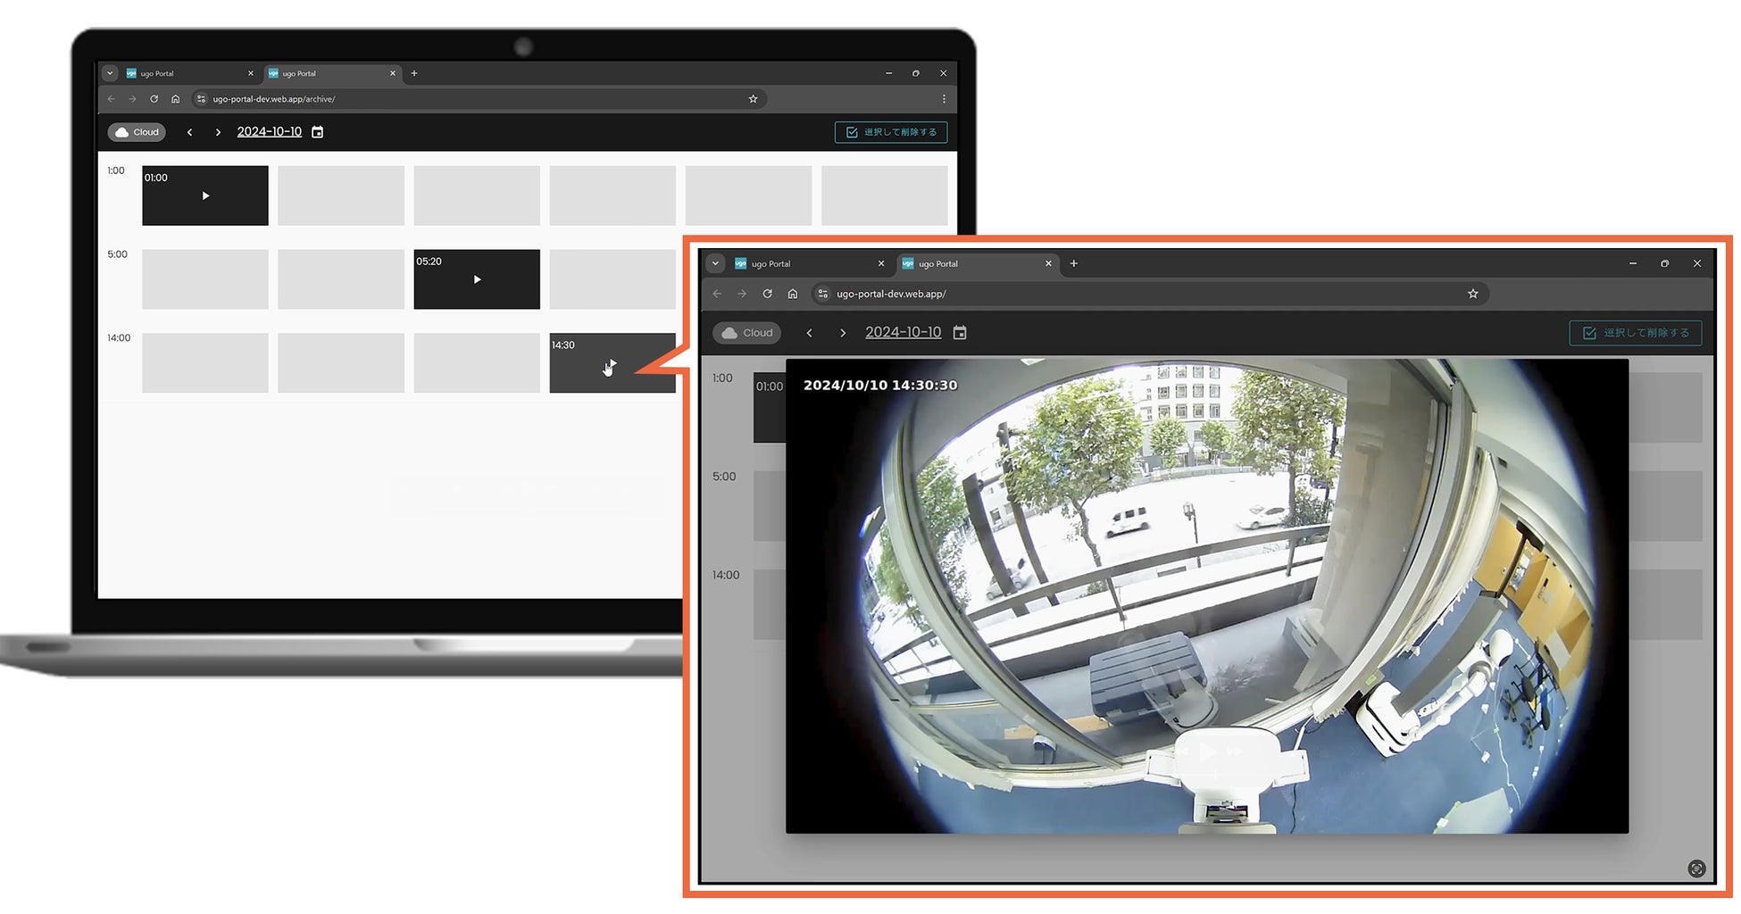Reload the page in the laptop browser
Image resolution: width=1741 pixels, height=914 pixels.
click(x=154, y=99)
